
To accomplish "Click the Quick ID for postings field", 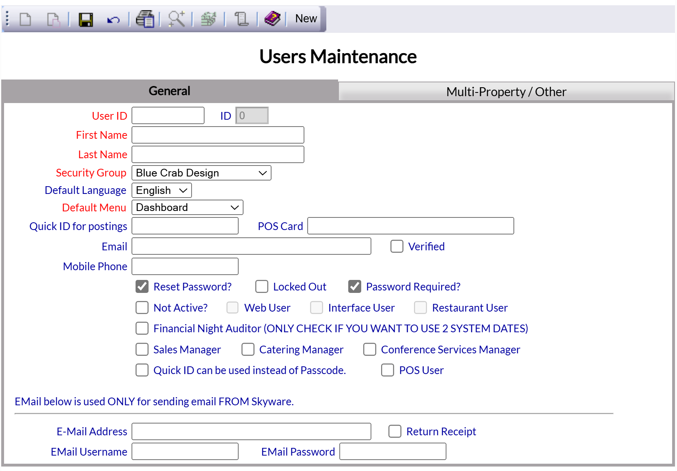I will click(x=185, y=226).
